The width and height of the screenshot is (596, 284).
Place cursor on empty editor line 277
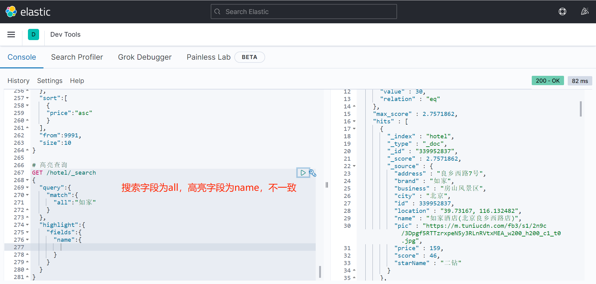coord(173,247)
